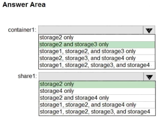This screenshot has height=118, width=158.
Task: Open the container1 dropdown arrow
Action: (149, 30)
